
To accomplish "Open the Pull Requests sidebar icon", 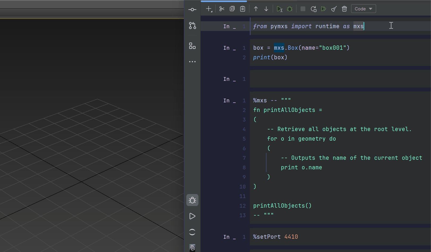I will click(192, 26).
